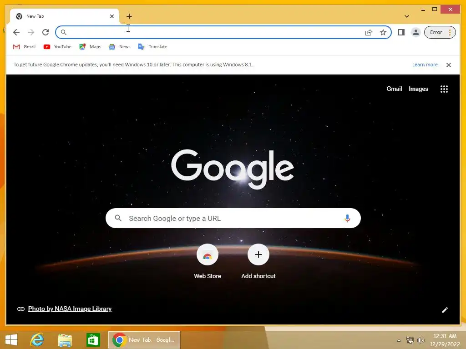This screenshot has height=349, width=466.
Task: Open Gmail link on Google page
Action: (394, 89)
